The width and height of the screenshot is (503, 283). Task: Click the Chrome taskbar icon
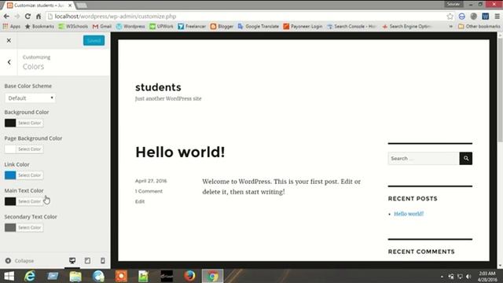tap(212, 276)
